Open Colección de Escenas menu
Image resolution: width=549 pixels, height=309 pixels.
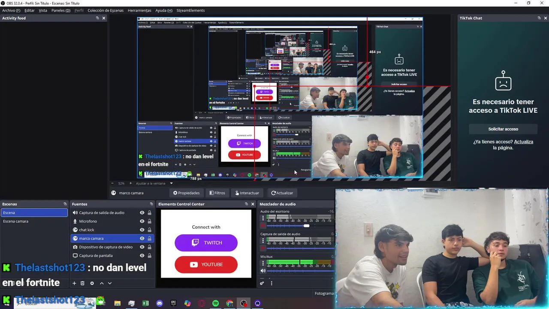106,10
